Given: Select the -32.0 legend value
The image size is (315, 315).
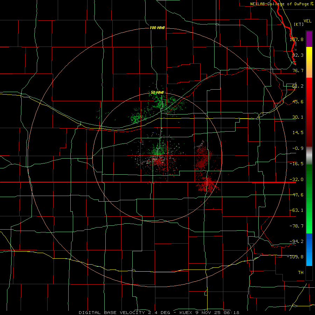Looking at the screenshot, I should click(296, 180).
